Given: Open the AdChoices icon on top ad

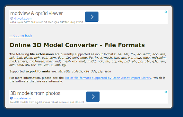Looking at the screenshot, I should pos(166,12).
